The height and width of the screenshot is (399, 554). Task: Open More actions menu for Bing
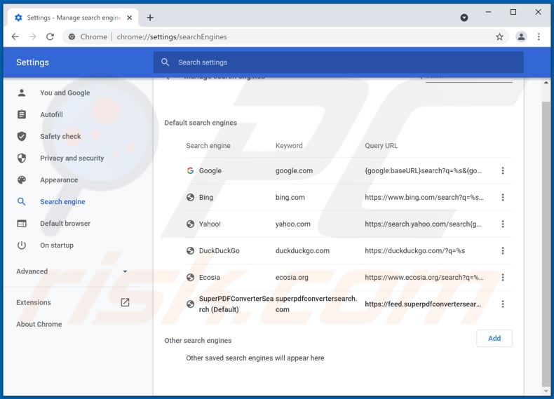503,197
